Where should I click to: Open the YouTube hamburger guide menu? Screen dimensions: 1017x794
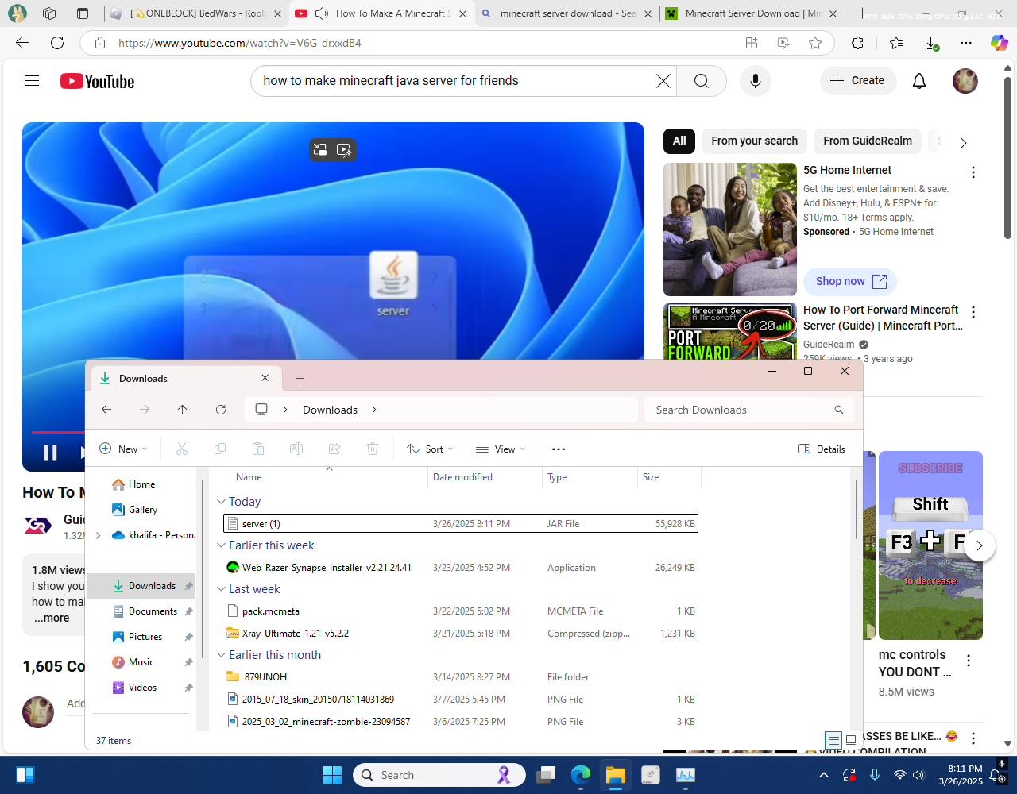click(x=32, y=81)
